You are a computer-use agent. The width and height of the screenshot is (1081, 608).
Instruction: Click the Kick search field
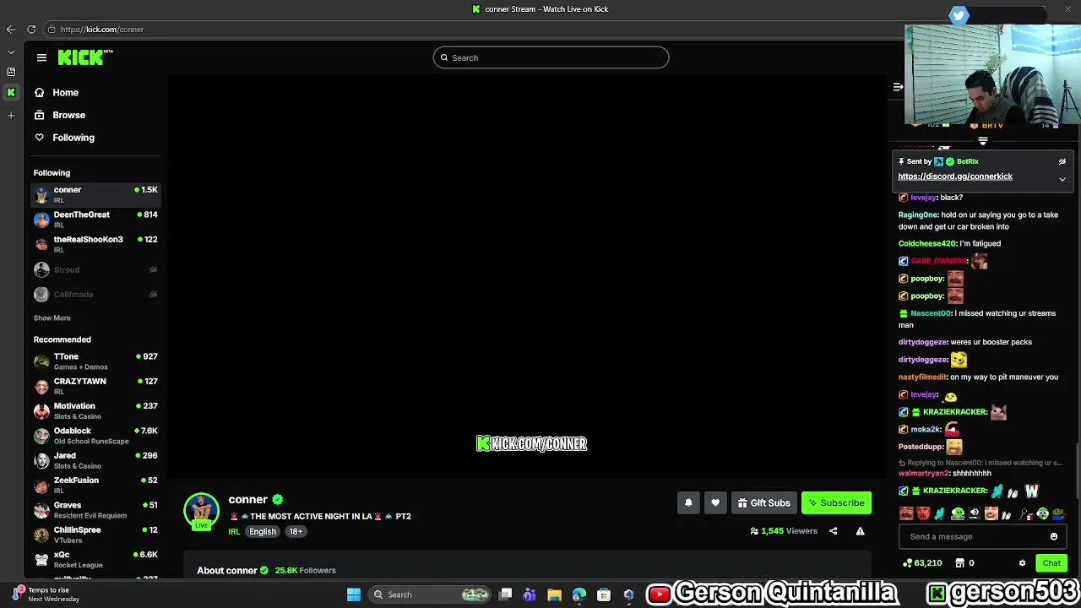(551, 57)
